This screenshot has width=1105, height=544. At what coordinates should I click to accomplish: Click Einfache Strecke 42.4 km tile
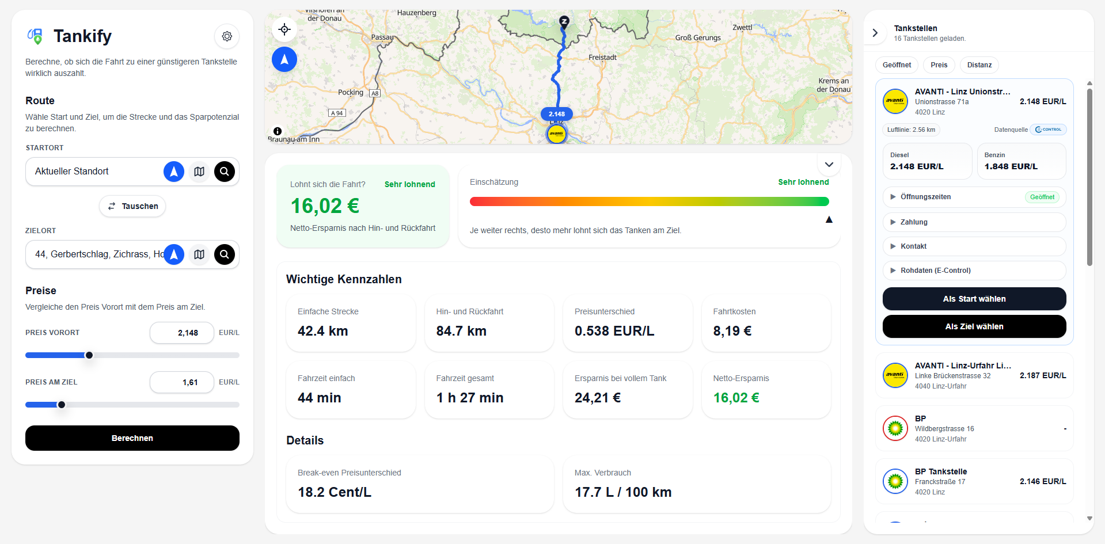(351, 323)
